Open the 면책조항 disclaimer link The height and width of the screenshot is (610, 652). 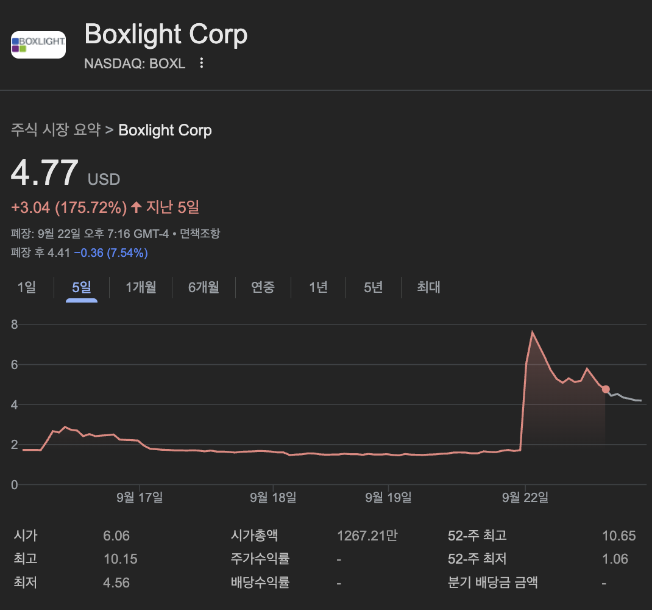[x=200, y=233]
